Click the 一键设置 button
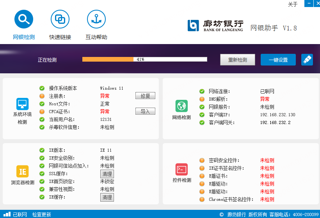320x218 pixels. coord(278,60)
